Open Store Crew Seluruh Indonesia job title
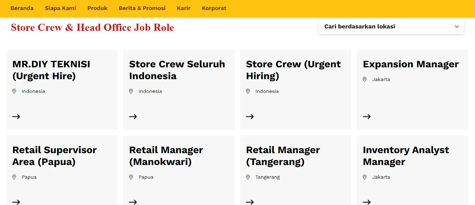The width and height of the screenshot is (475, 205). tap(177, 70)
